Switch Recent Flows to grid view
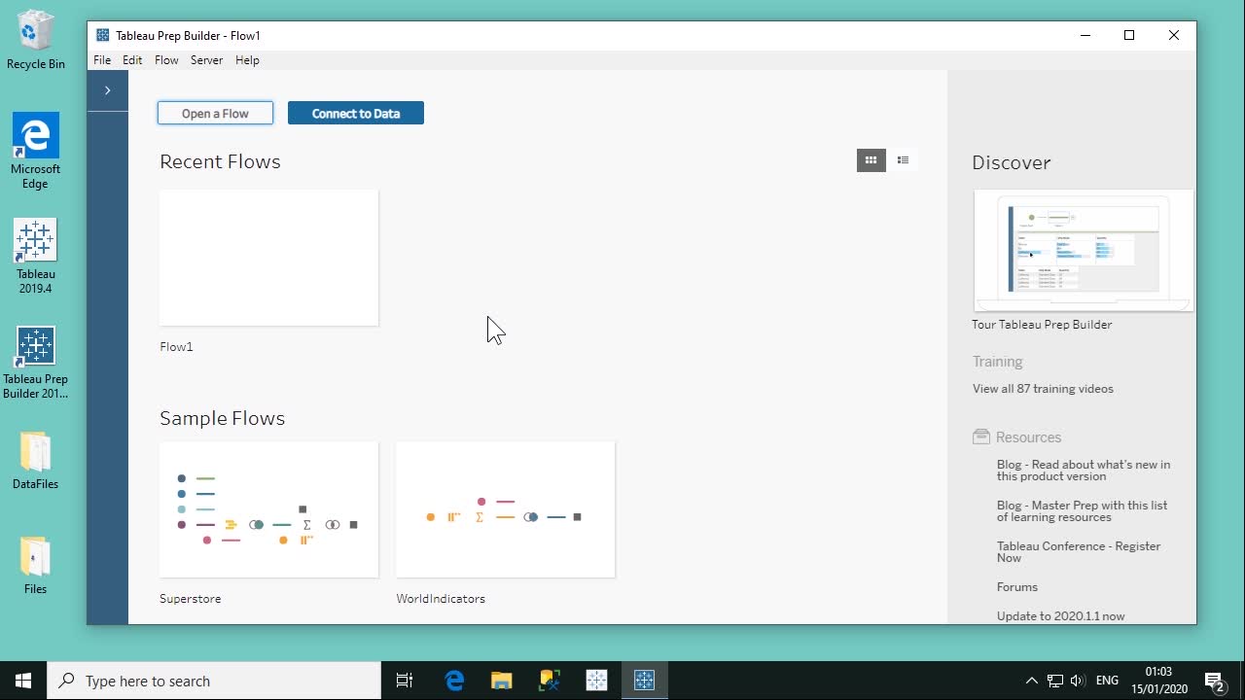 tap(871, 160)
